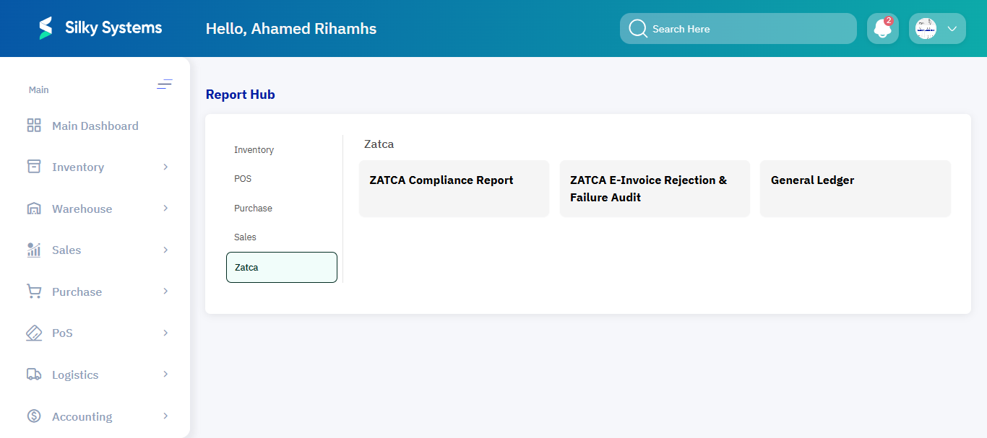
Task: Open the Warehouse section icon
Action: click(x=33, y=209)
